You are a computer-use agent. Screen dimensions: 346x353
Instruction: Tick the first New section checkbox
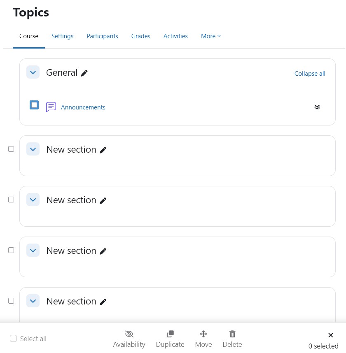point(11,149)
